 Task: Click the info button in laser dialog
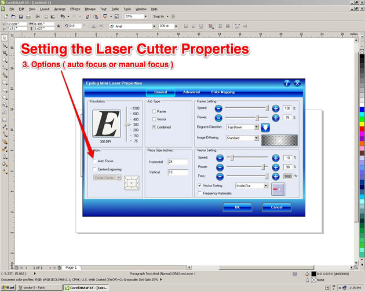(x=287, y=83)
